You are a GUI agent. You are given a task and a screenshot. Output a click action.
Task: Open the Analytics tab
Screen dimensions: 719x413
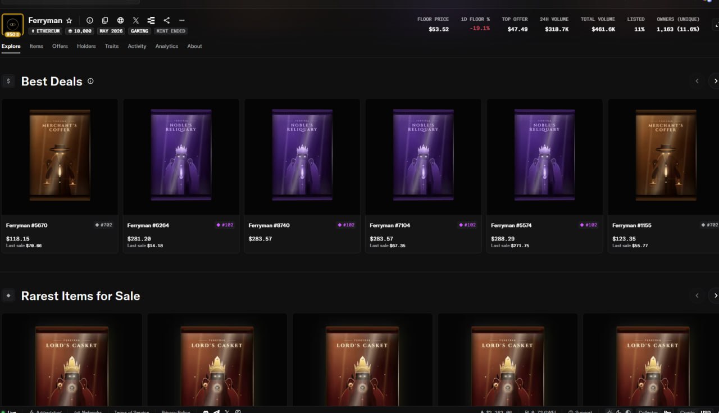point(167,46)
